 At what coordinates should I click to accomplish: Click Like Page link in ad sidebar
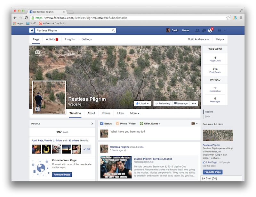[210, 162]
